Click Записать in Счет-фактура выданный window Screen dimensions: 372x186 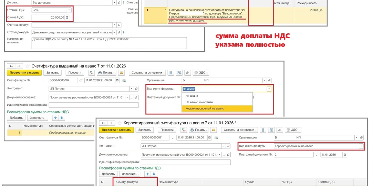52,73
